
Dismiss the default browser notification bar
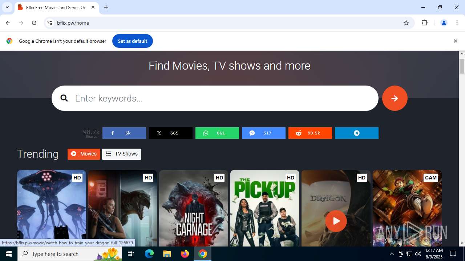[455, 41]
